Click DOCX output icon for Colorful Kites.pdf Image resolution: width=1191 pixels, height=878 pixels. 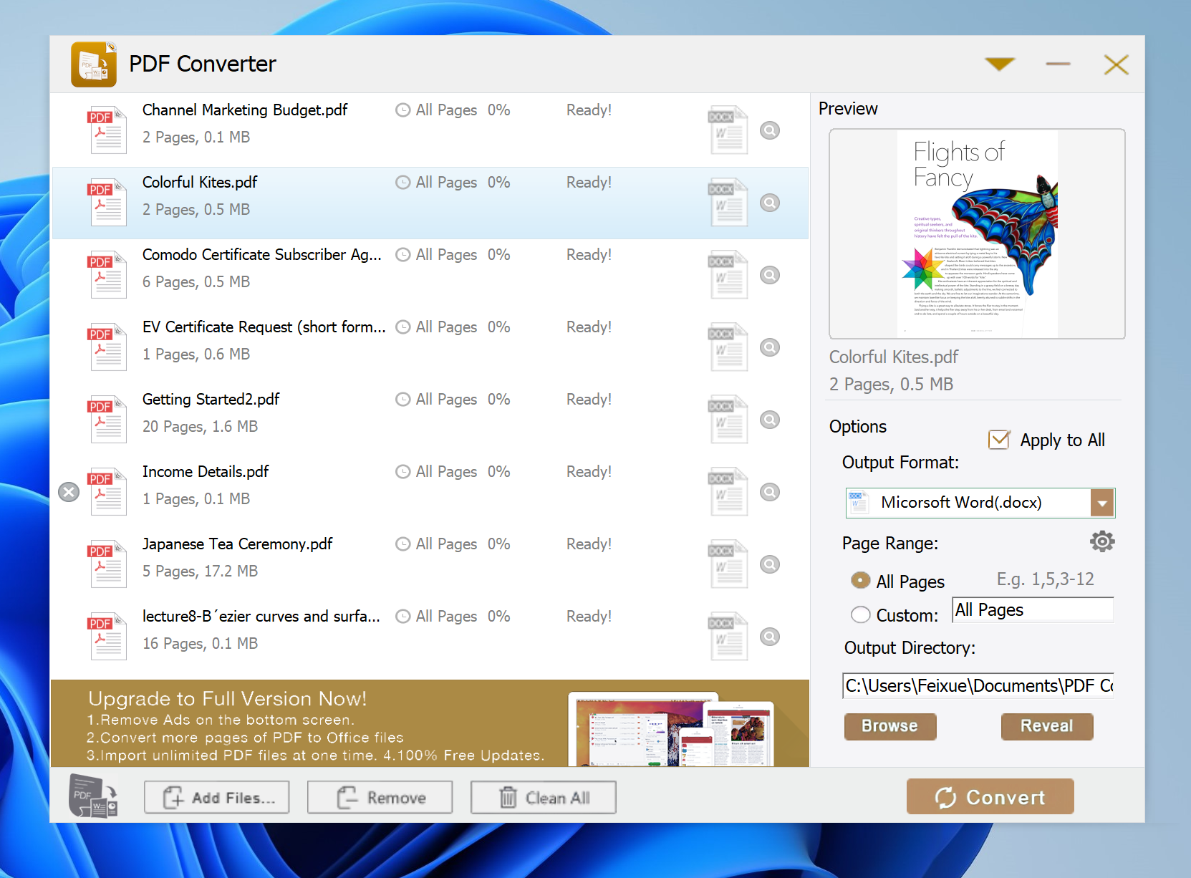[x=728, y=202]
